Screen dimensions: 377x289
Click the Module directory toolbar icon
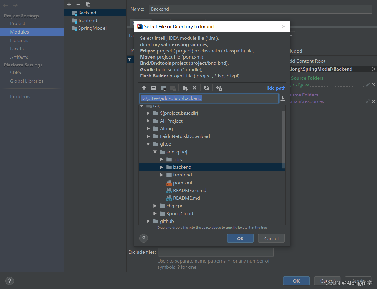pos(173,88)
